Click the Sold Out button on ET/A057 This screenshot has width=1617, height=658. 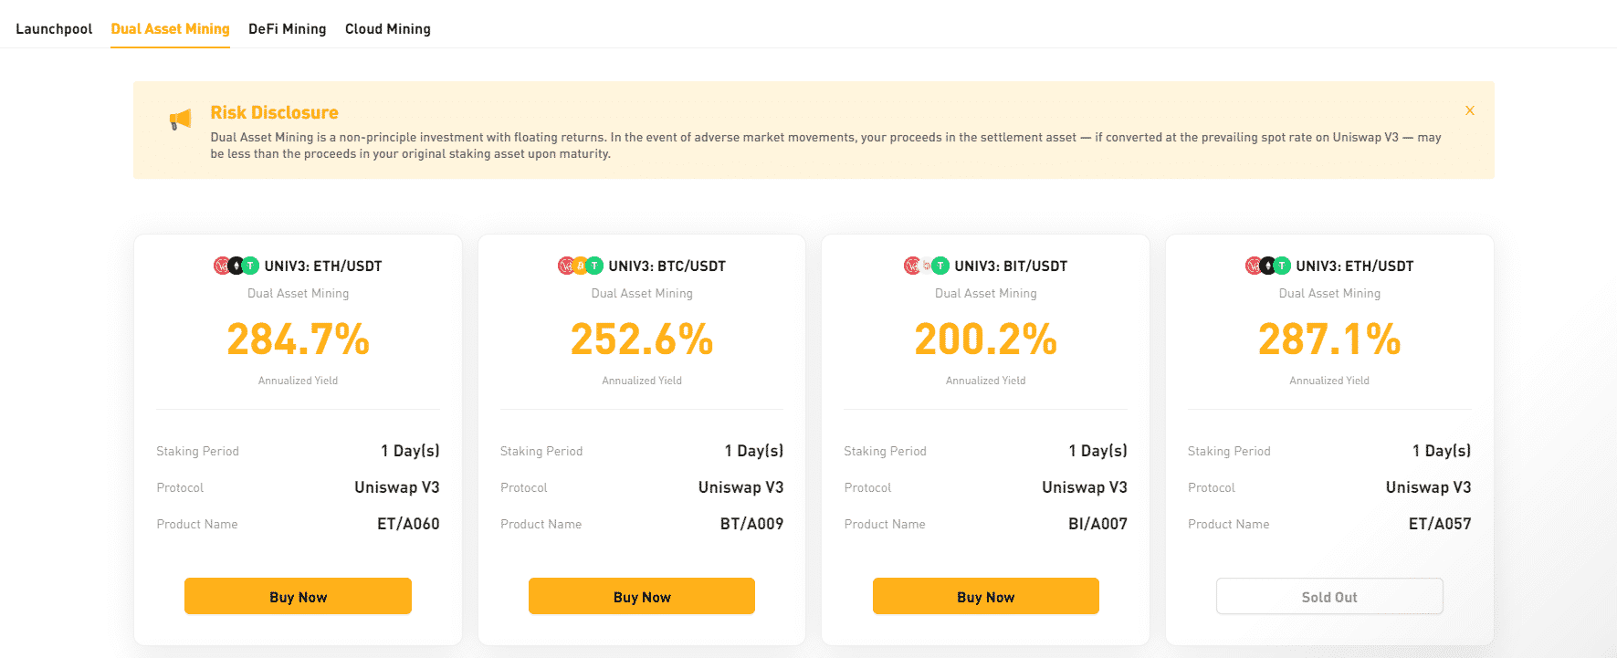coord(1329,597)
